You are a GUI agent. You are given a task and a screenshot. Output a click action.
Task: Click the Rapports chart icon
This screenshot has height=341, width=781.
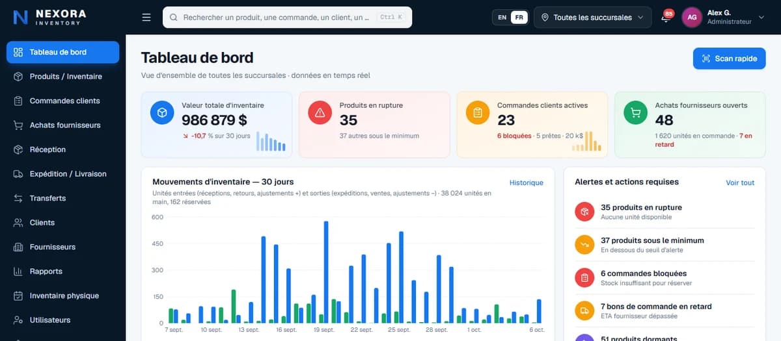click(x=18, y=272)
